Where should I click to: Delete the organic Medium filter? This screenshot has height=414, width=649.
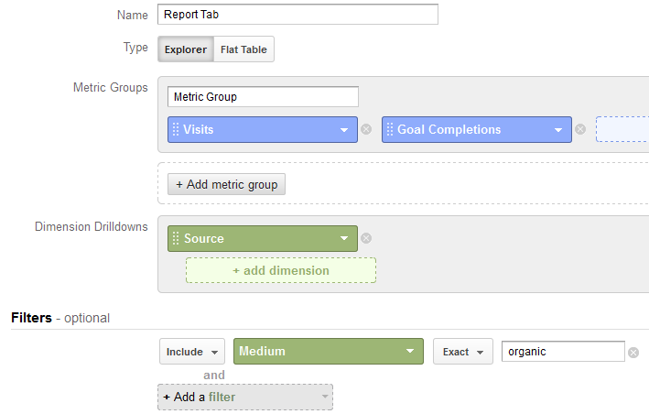[x=633, y=353]
